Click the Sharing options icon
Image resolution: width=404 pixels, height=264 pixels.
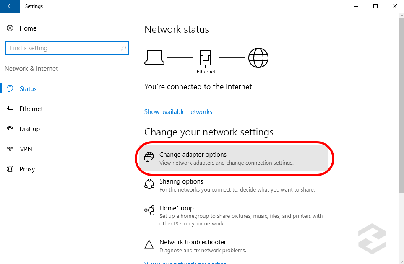point(149,184)
